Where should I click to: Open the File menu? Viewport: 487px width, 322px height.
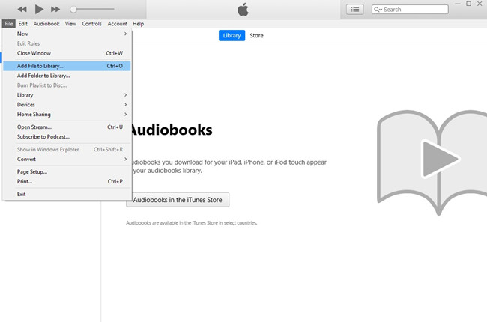9,24
